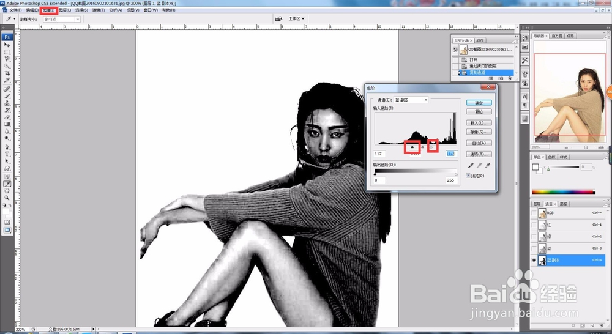Create new channel in Channels panel
The height and width of the screenshot is (334, 612).
pyautogui.click(x=592, y=325)
